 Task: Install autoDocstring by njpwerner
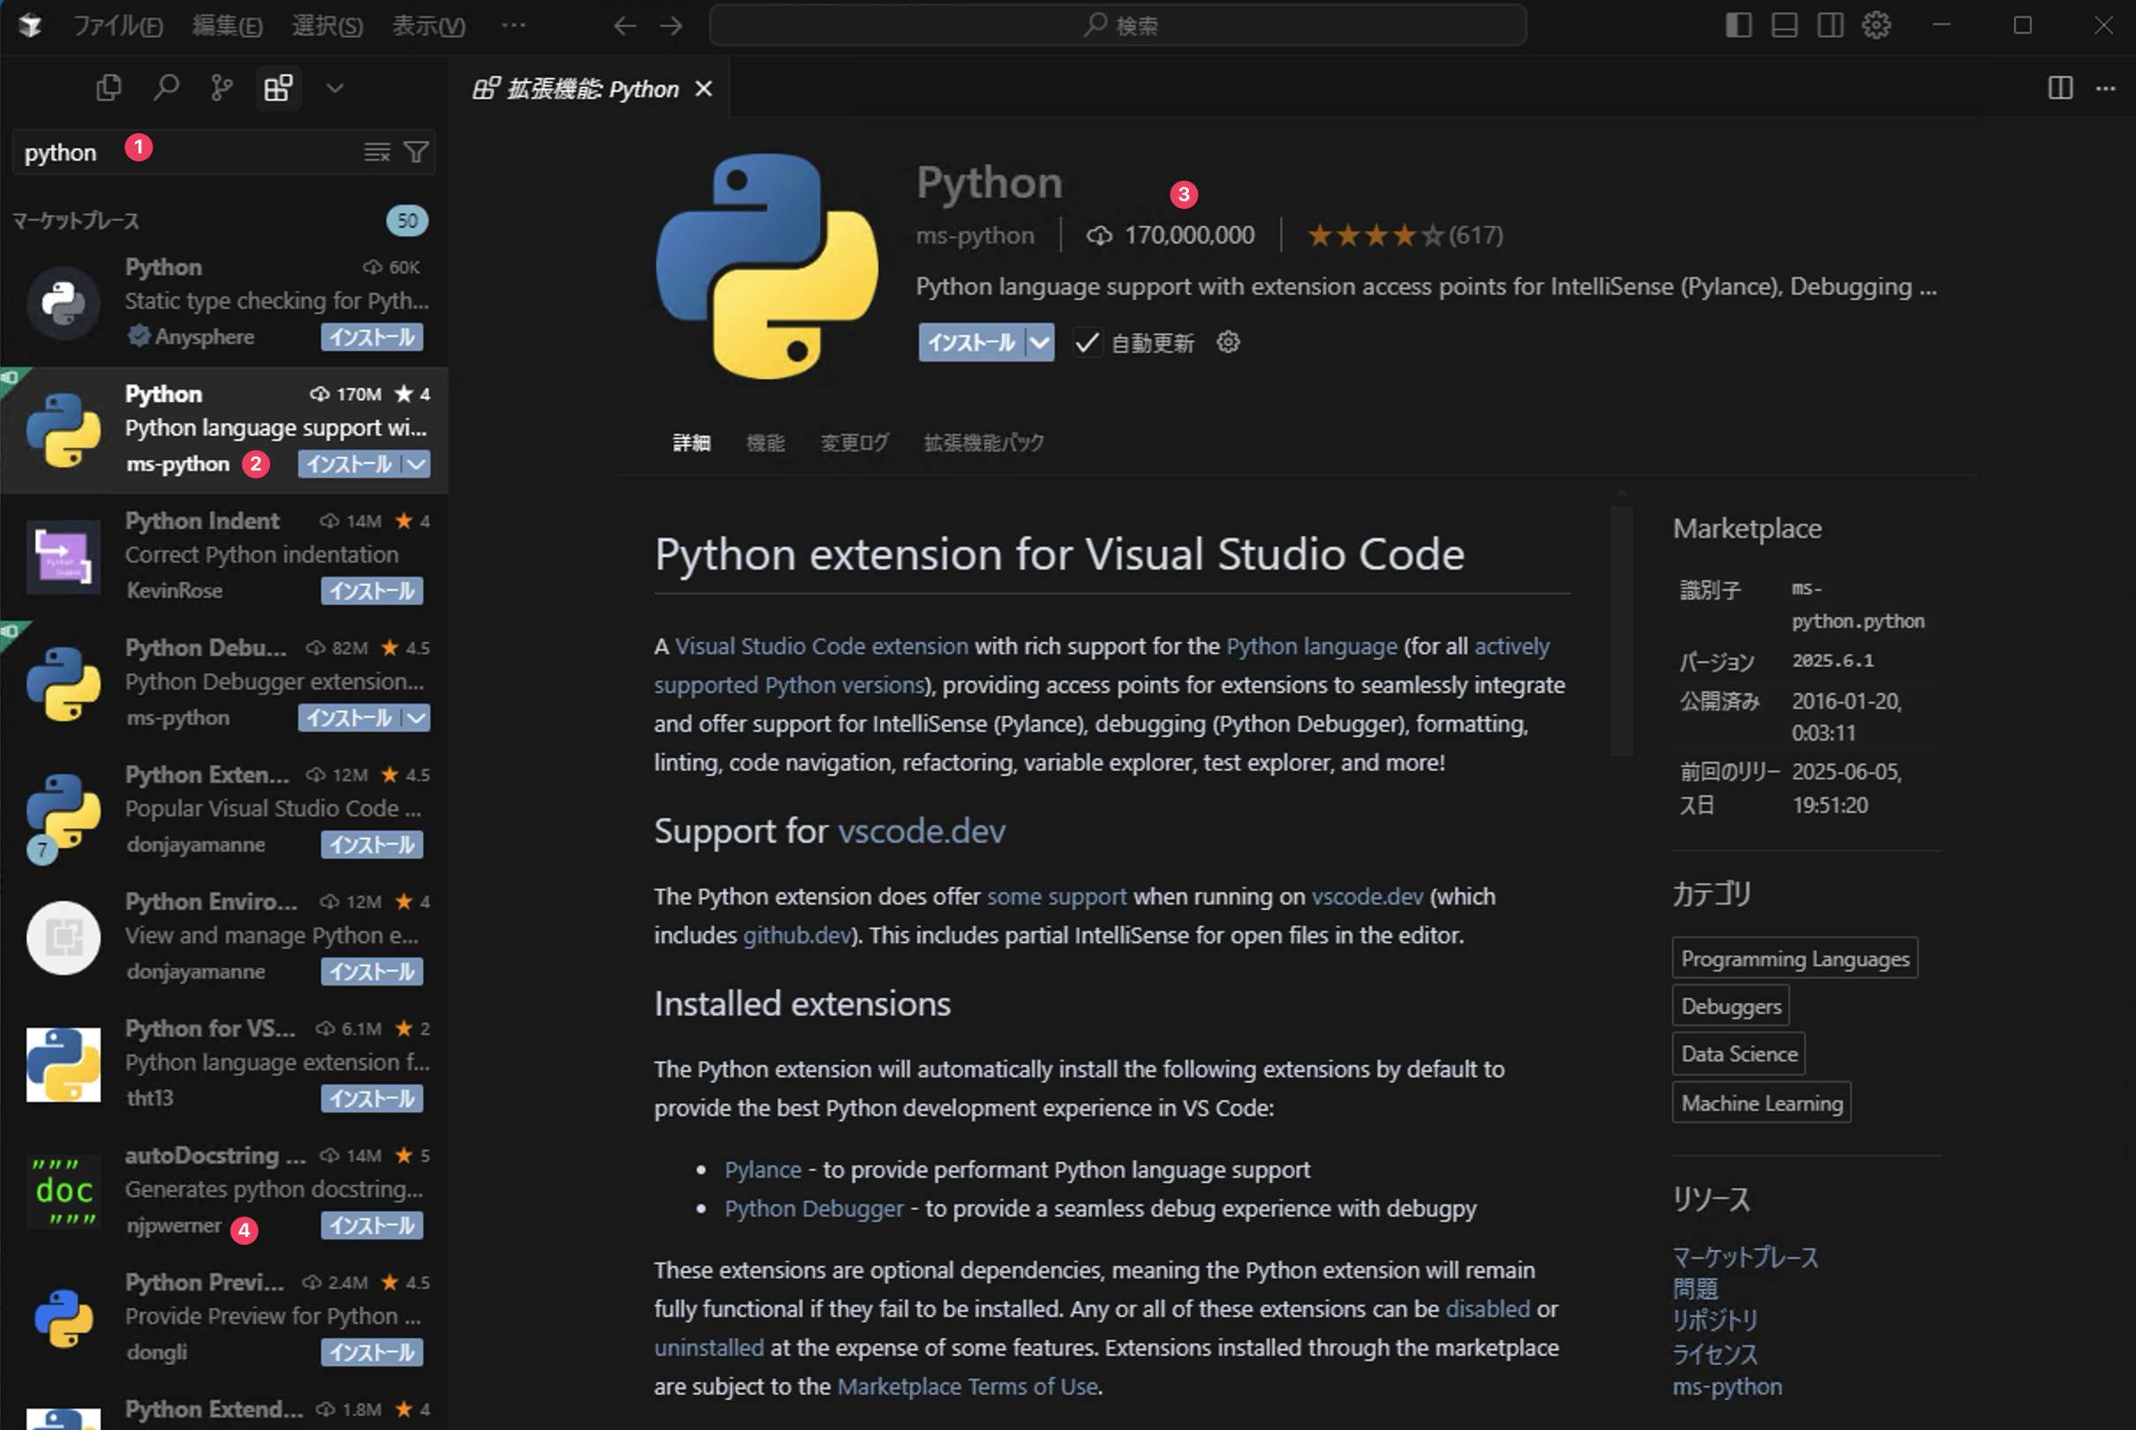372,1225
